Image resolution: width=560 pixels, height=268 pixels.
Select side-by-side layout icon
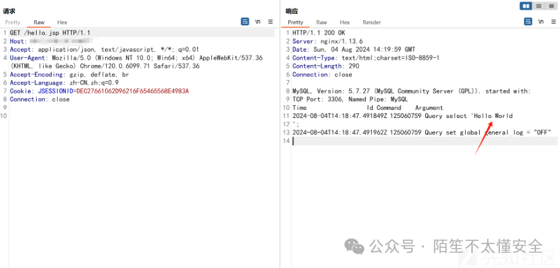coord(525,6)
